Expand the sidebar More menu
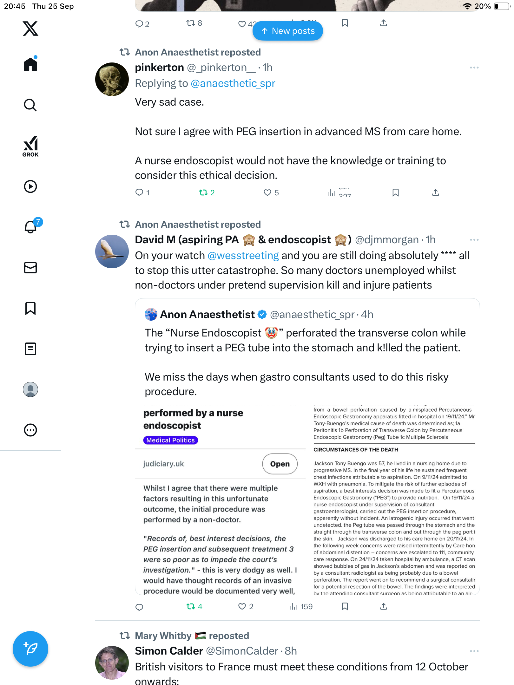This screenshot has height=685, width=514. pos(30,430)
